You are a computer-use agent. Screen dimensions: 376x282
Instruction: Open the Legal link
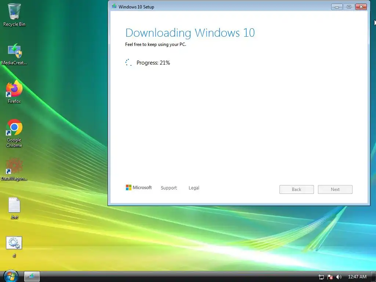pyautogui.click(x=194, y=188)
